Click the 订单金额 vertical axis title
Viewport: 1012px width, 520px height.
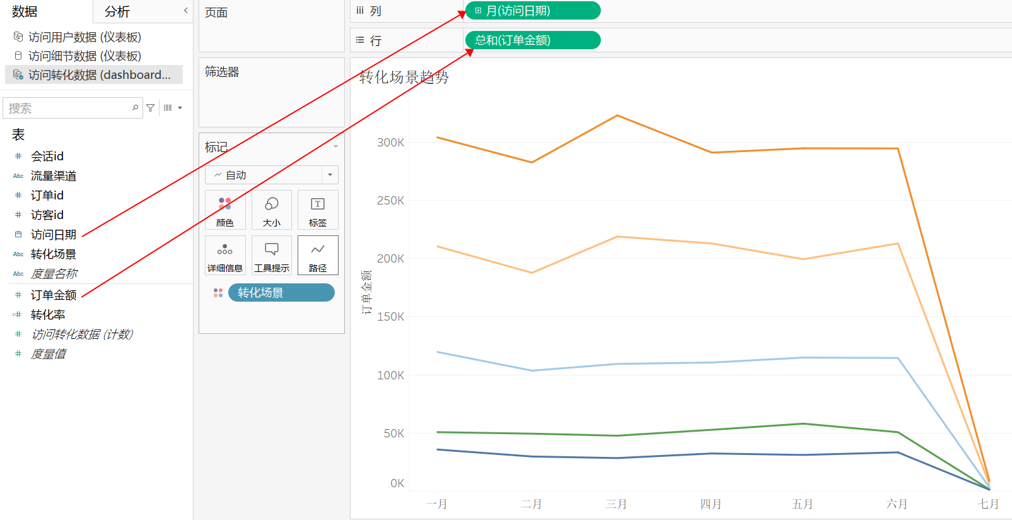pos(366,292)
